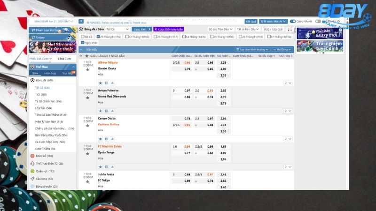This screenshot has height=211, width=376.
Task: Open the scoreboard icon below Kashima Antlers
Action: [x=107, y=139]
